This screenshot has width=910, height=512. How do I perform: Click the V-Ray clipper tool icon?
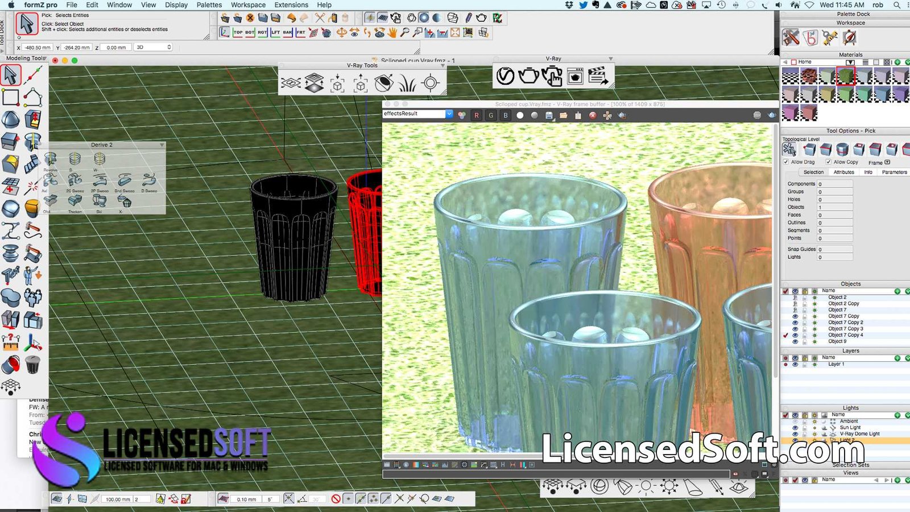tap(384, 84)
